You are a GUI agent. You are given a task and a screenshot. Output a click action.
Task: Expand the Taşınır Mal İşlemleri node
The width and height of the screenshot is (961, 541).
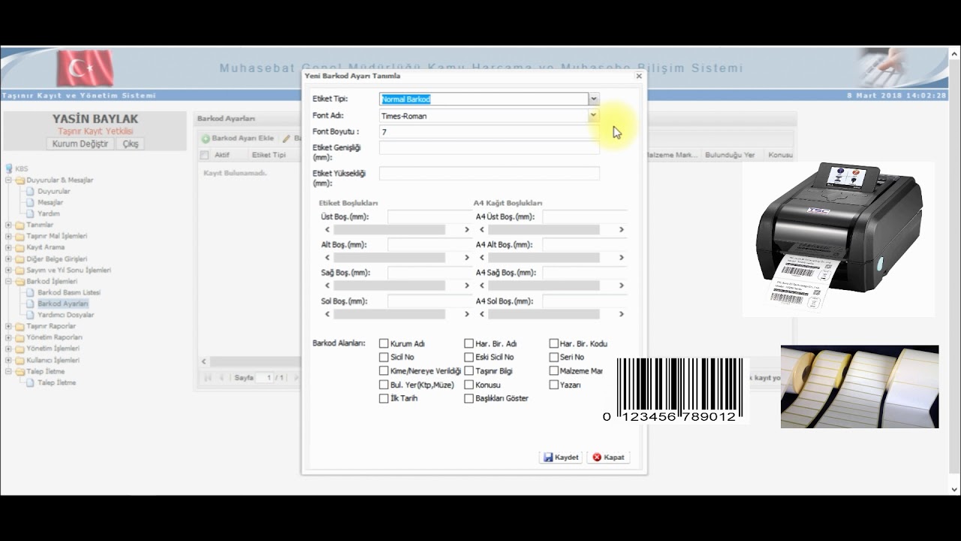(x=9, y=236)
